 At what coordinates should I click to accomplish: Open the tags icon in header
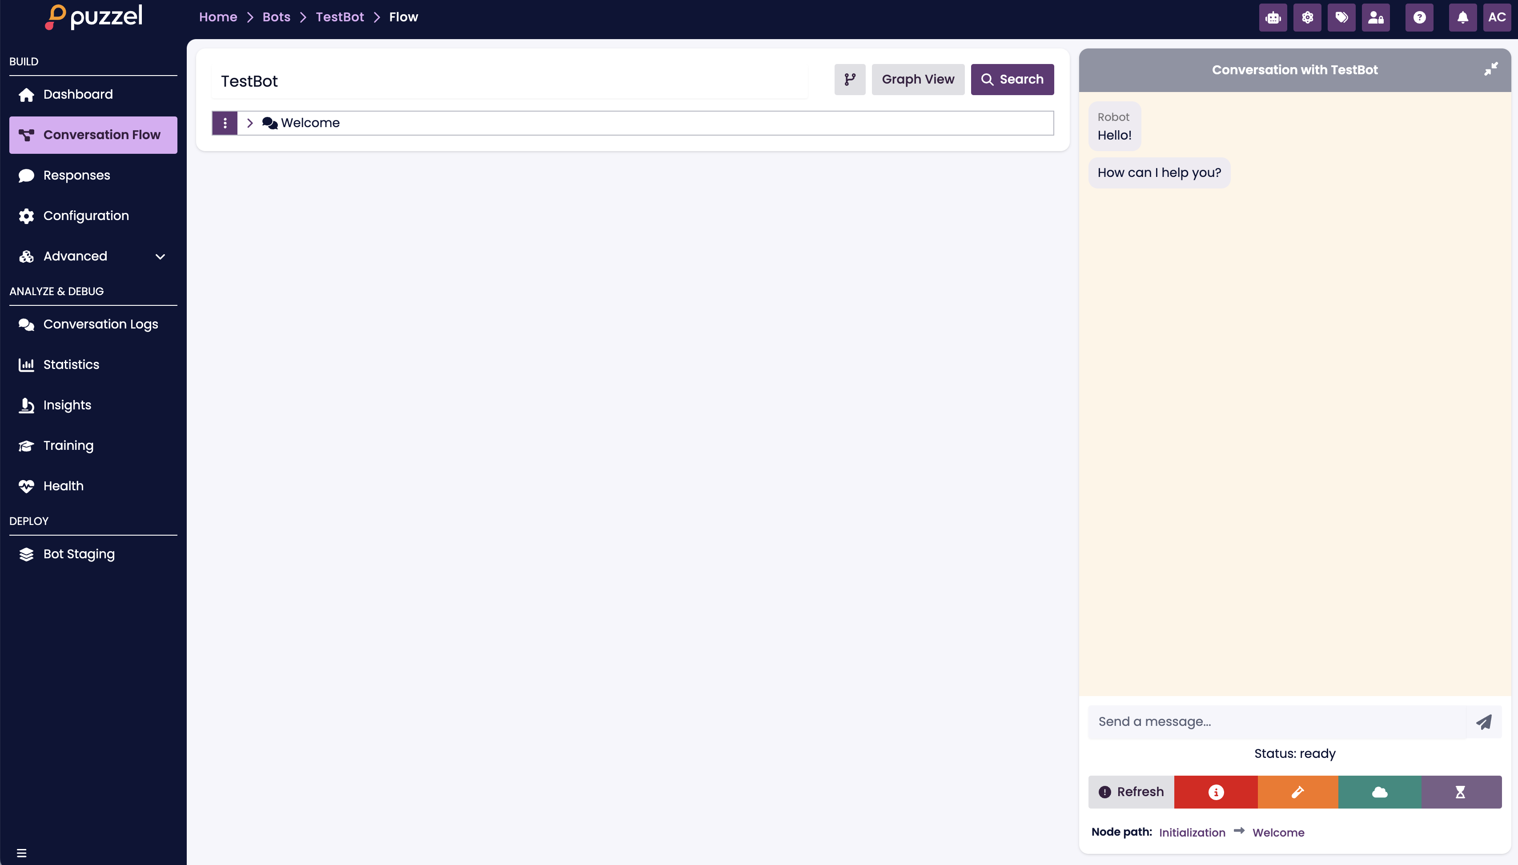click(1341, 17)
